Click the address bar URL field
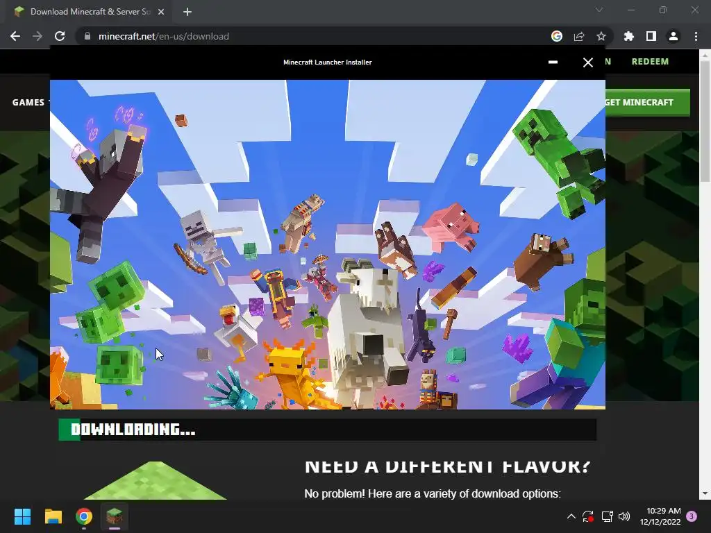 pyautogui.click(x=317, y=36)
